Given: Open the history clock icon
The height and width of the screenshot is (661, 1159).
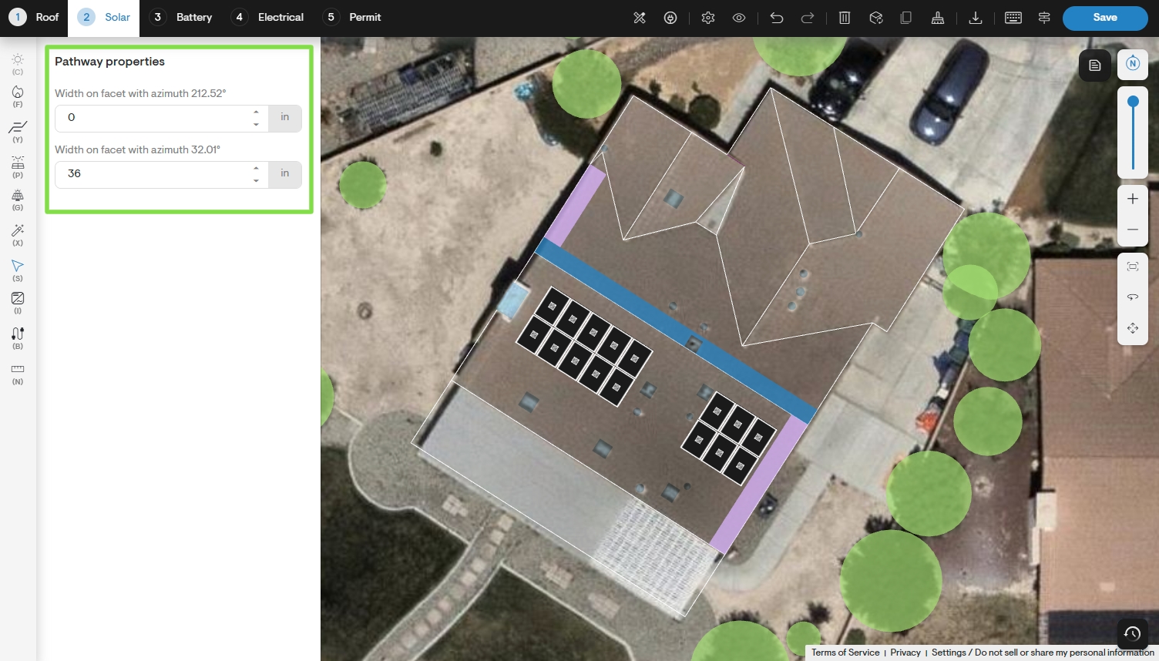Looking at the screenshot, I should (1132, 633).
